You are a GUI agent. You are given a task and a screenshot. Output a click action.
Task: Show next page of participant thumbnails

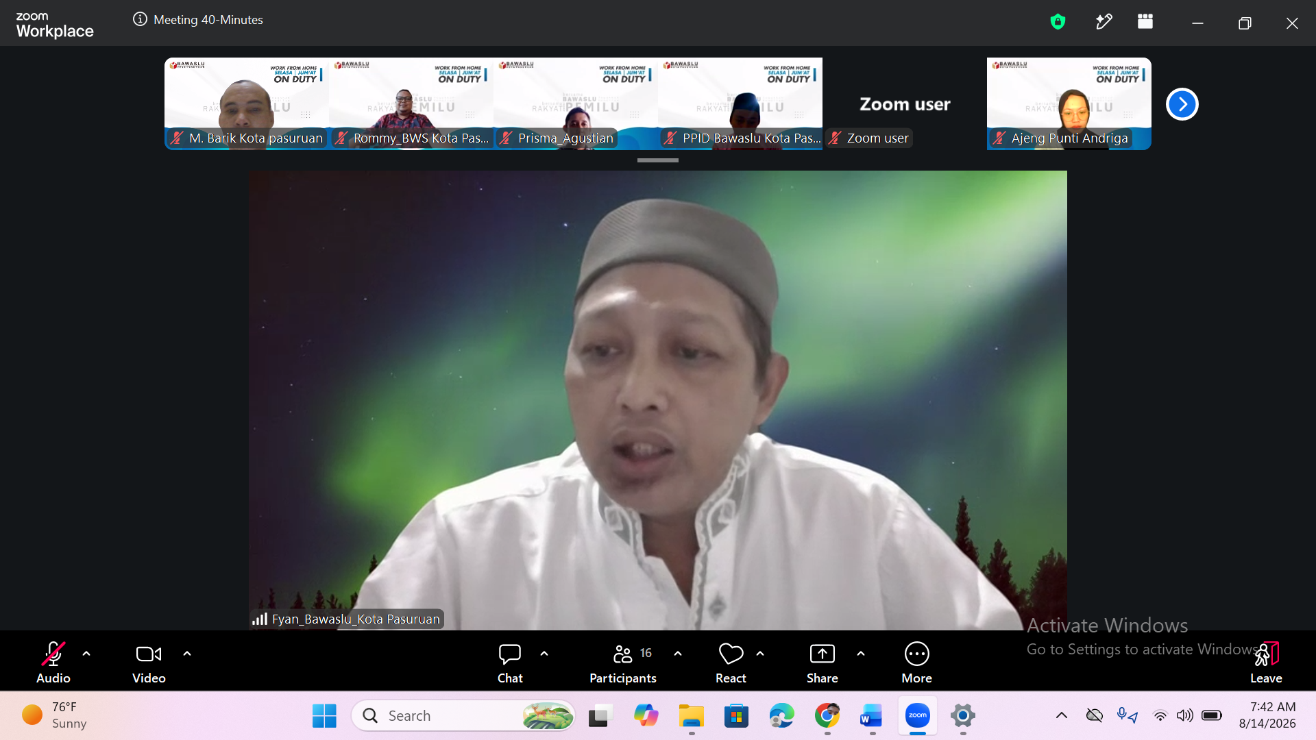(x=1182, y=104)
